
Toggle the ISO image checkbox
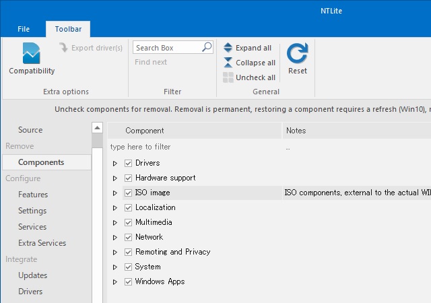point(128,193)
